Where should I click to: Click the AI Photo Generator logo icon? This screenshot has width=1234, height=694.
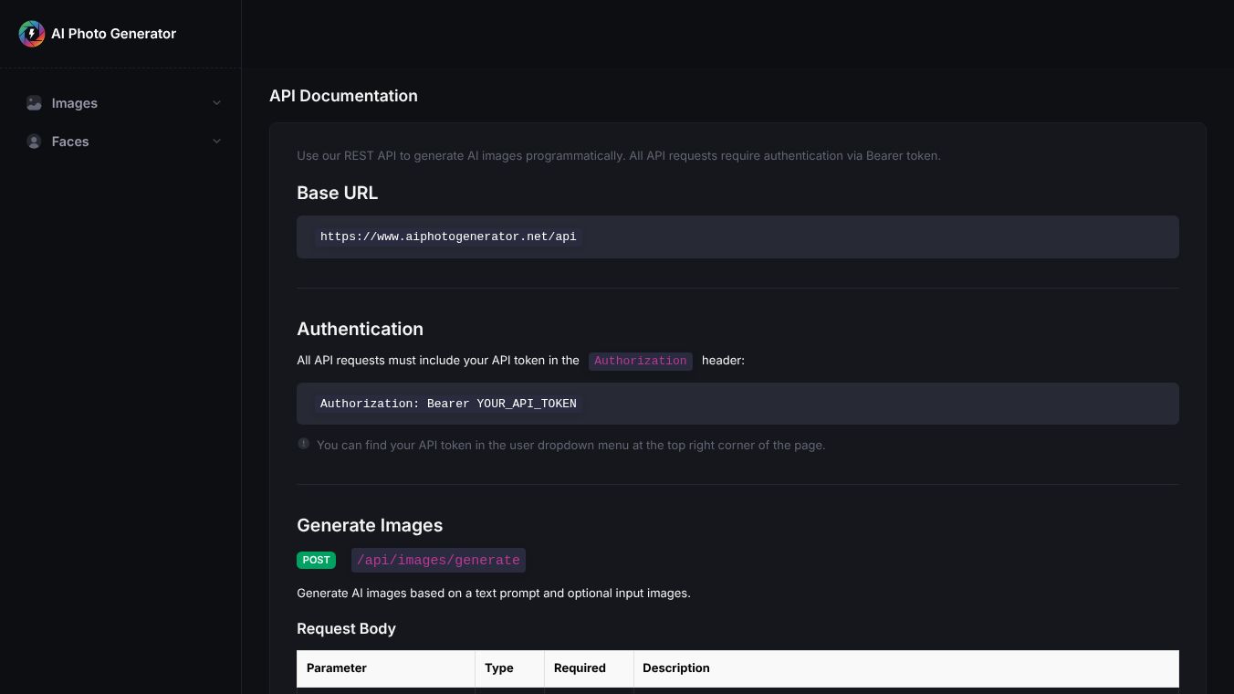(32, 34)
